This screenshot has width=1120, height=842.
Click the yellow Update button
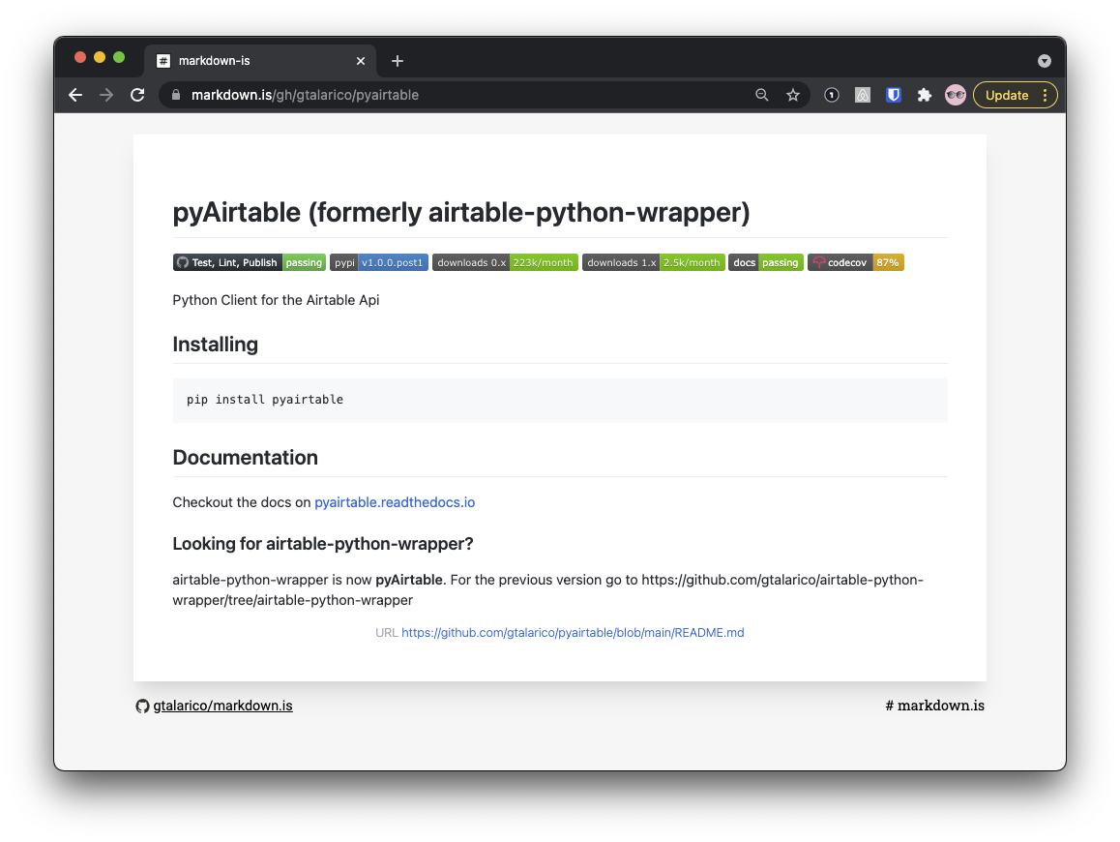(x=1008, y=94)
